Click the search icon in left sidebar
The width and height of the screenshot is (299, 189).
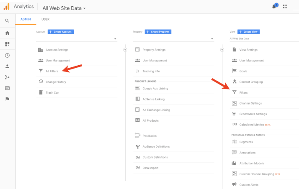click(x=7, y=20)
